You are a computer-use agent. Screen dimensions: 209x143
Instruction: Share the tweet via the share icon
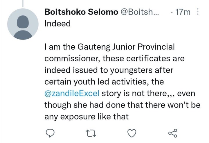tap(173, 133)
